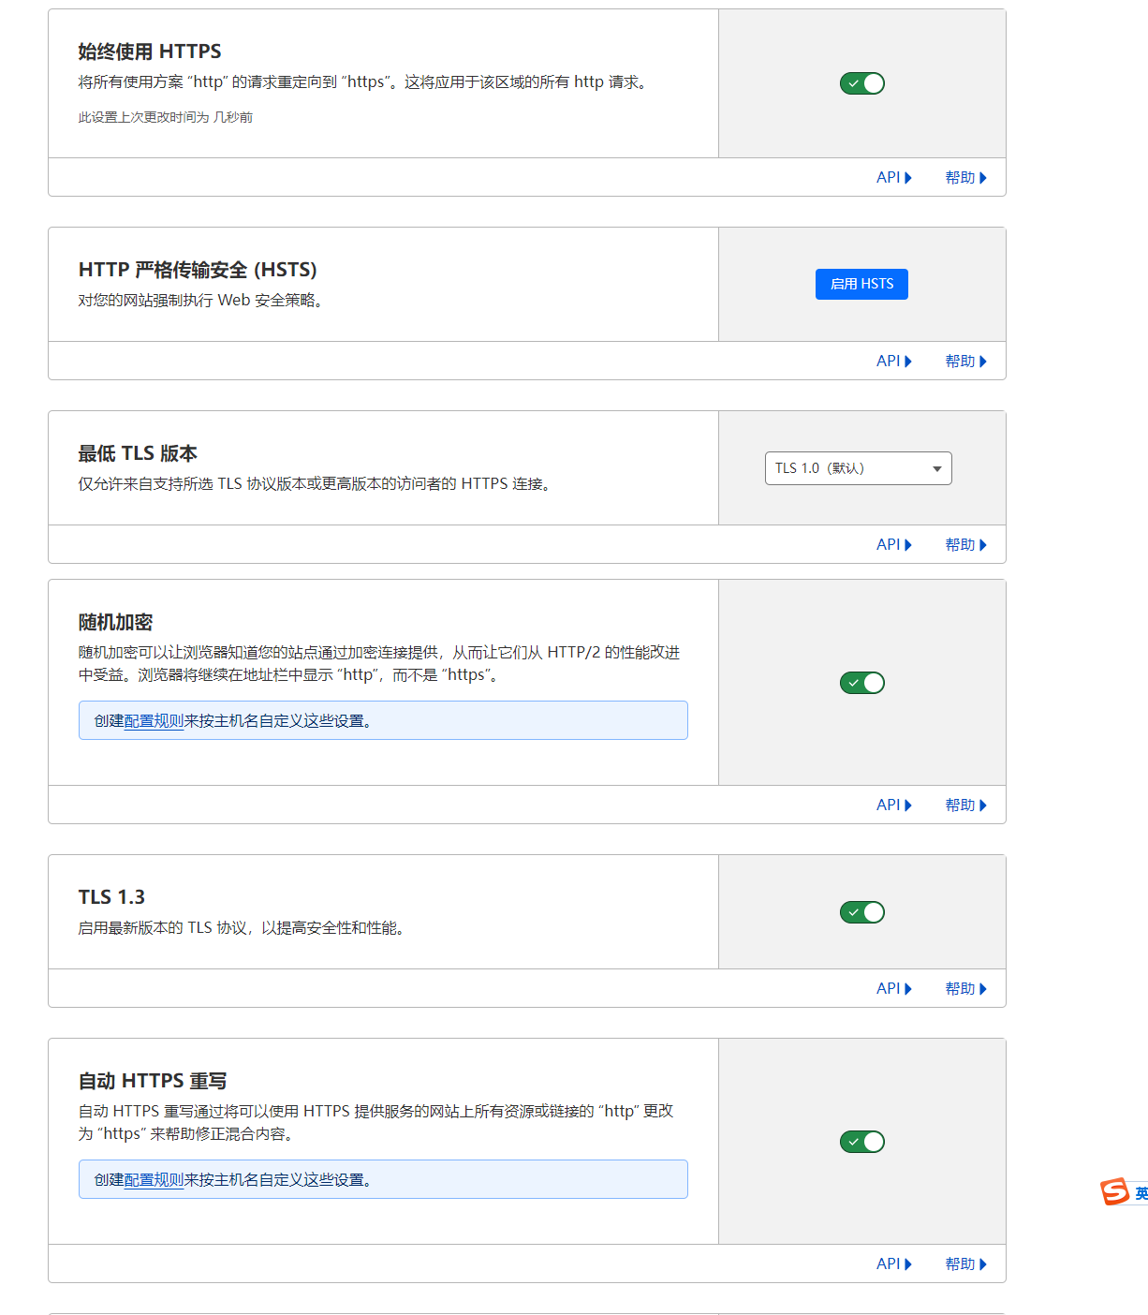
Task: Expand 帮助 for the HSTS card
Action: (x=965, y=362)
